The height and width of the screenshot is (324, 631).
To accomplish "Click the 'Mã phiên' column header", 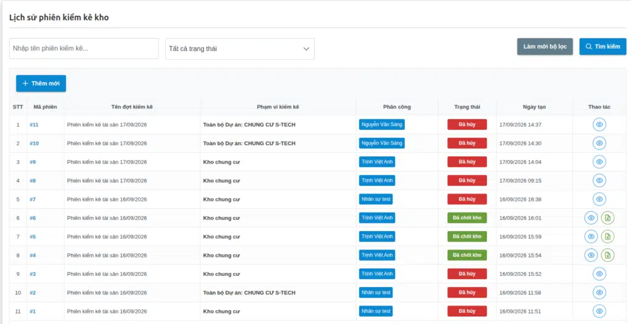I will [45, 107].
